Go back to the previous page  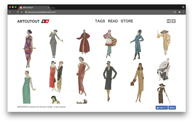[x=10, y=12]
